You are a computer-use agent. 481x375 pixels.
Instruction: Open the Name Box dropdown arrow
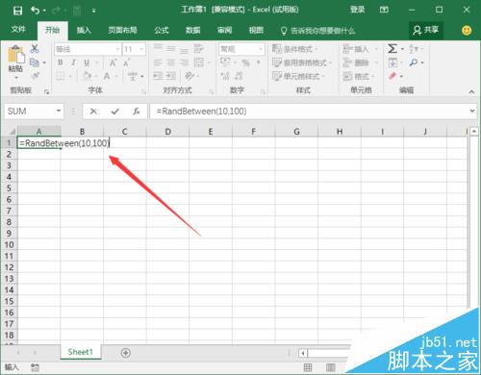(59, 111)
